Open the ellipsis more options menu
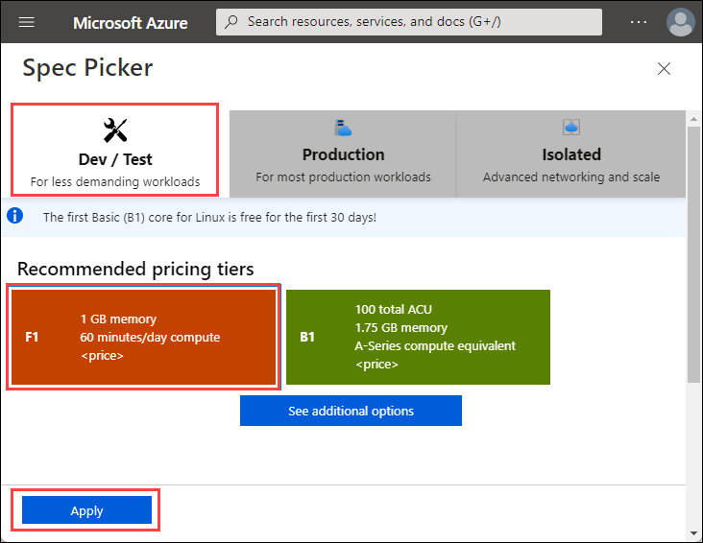The height and width of the screenshot is (543, 703). coord(639,21)
